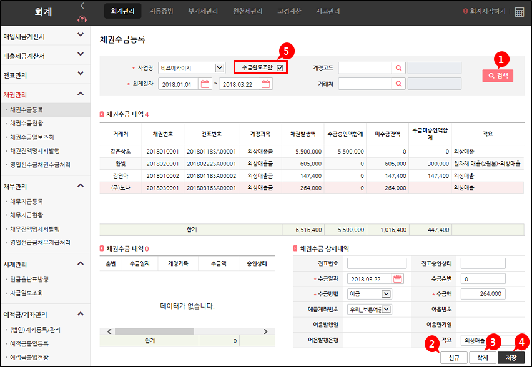
Task: Click the 거래처 input field
Action: 365,84
